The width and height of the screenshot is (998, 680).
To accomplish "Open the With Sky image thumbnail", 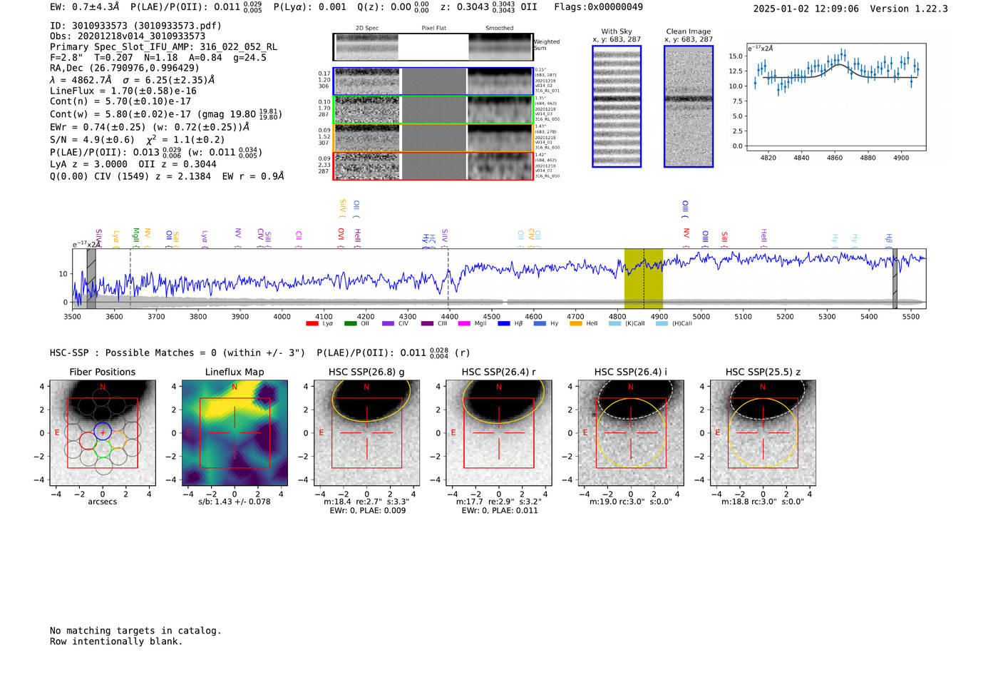I will tap(617, 106).
